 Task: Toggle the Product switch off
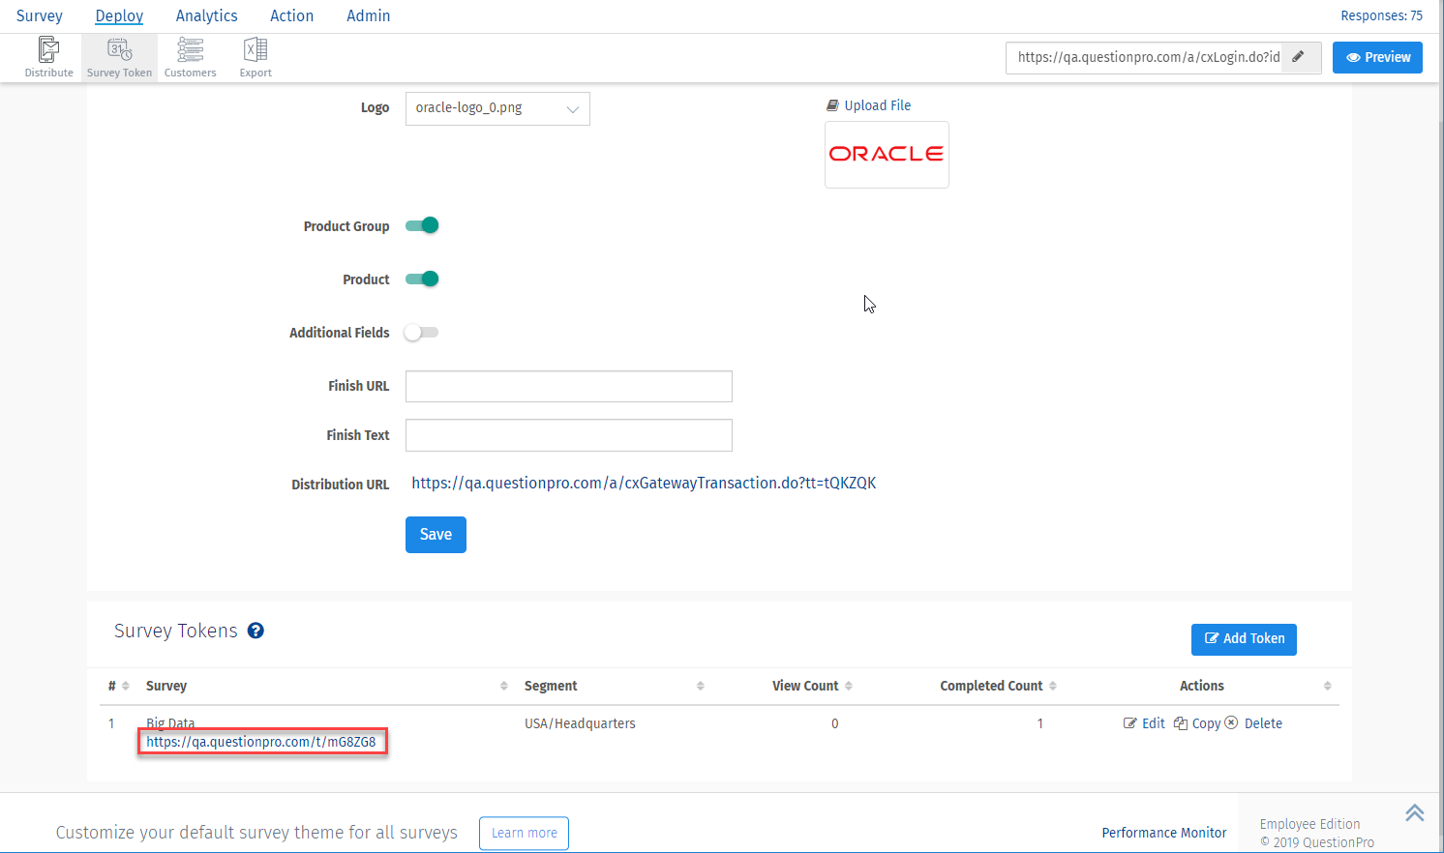point(422,279)
